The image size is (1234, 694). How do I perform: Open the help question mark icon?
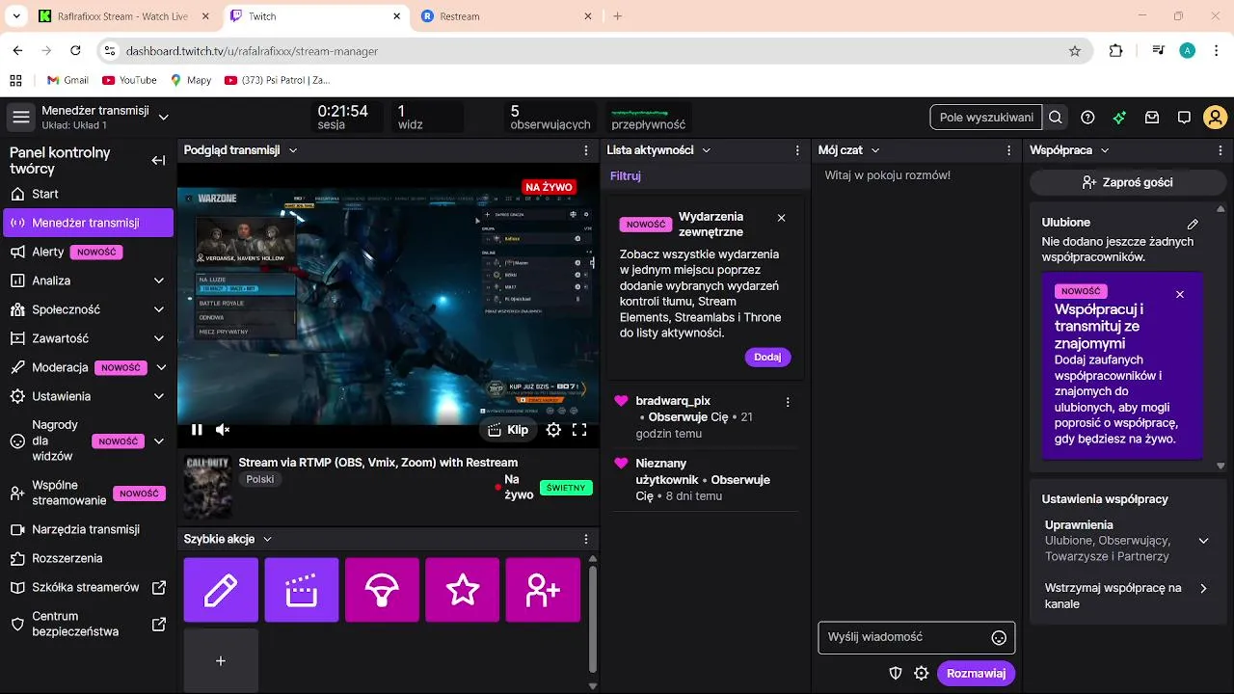point(1087,118)
